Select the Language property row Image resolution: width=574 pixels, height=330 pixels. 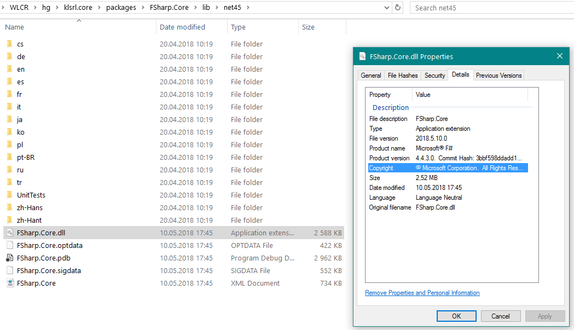(x=448, y=198)
